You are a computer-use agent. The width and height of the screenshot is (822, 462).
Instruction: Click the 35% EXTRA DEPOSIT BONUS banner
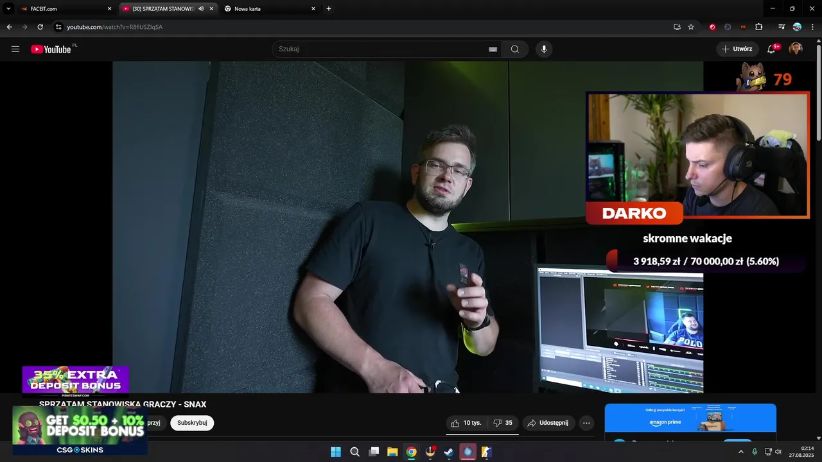pyautogui.click(x=76, y=381)
